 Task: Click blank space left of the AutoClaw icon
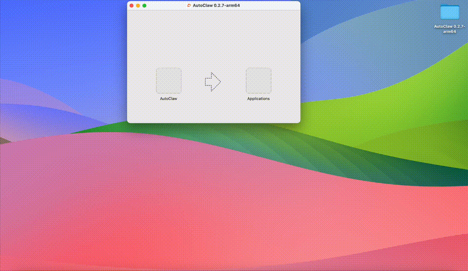tap(141, 80)
